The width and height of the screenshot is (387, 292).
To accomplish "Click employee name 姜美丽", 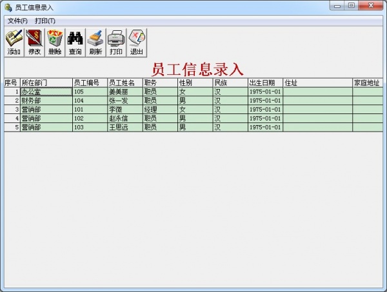I will pyautogui.click(x=125, y=92).
